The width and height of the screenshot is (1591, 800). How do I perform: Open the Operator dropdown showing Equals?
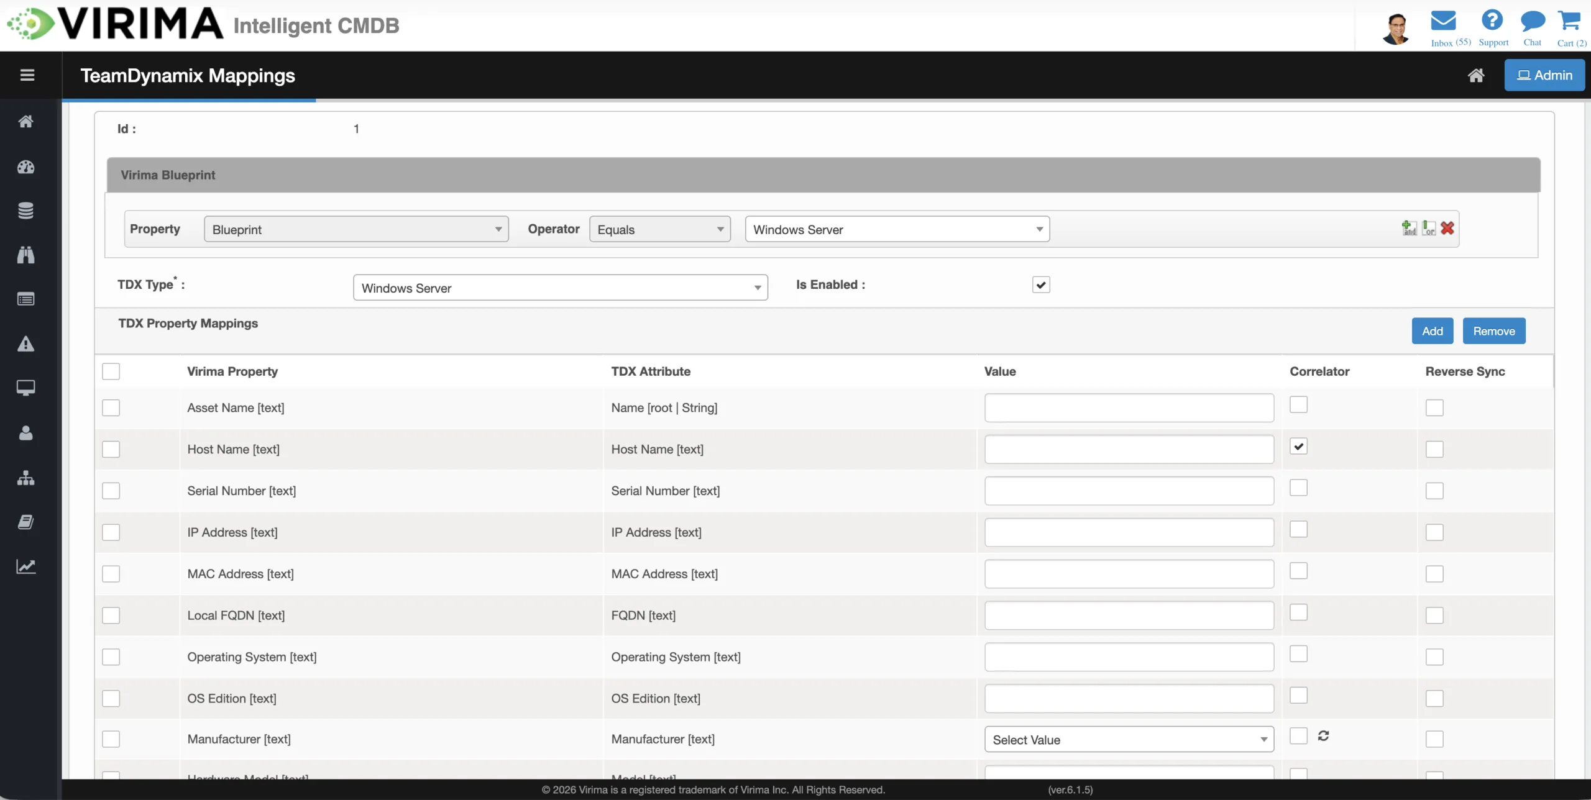(x=660, y=229)
